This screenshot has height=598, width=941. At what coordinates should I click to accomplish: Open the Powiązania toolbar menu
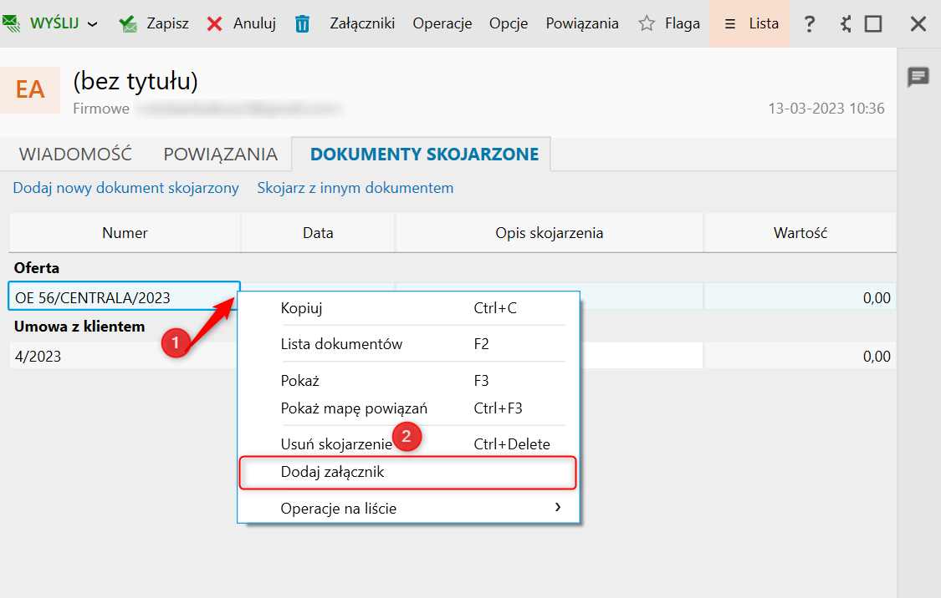(x=582, y=23)
